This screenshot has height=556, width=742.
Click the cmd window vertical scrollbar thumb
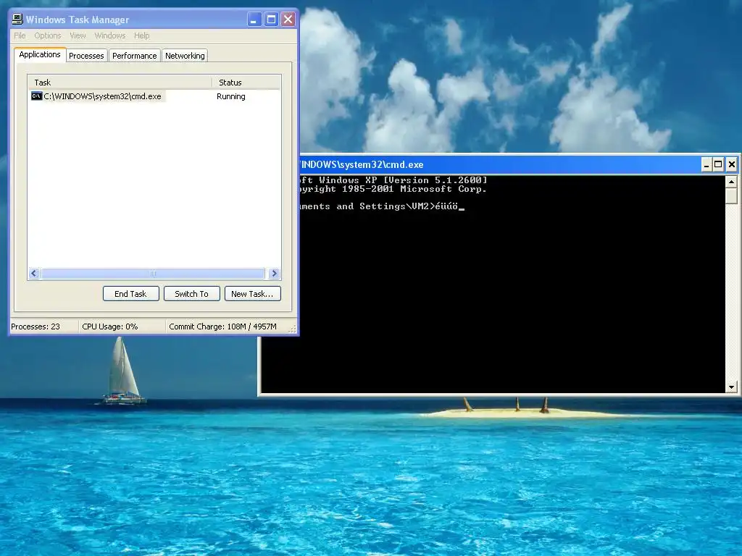point(732,195)
